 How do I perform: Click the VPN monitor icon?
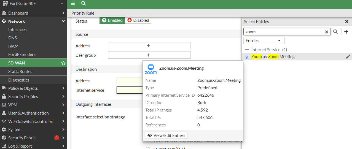pyautogui.click(x=4, y=105)
